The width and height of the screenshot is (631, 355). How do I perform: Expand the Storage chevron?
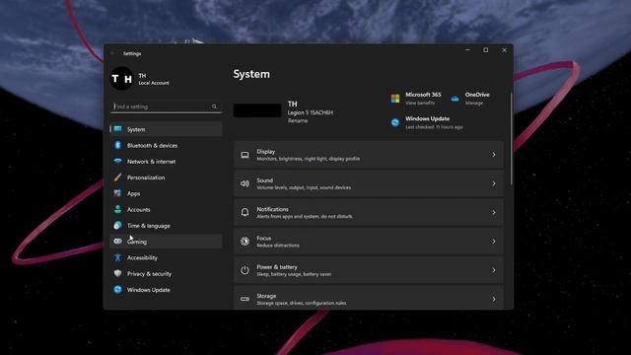pyautogui.click(x=494, y=299)
